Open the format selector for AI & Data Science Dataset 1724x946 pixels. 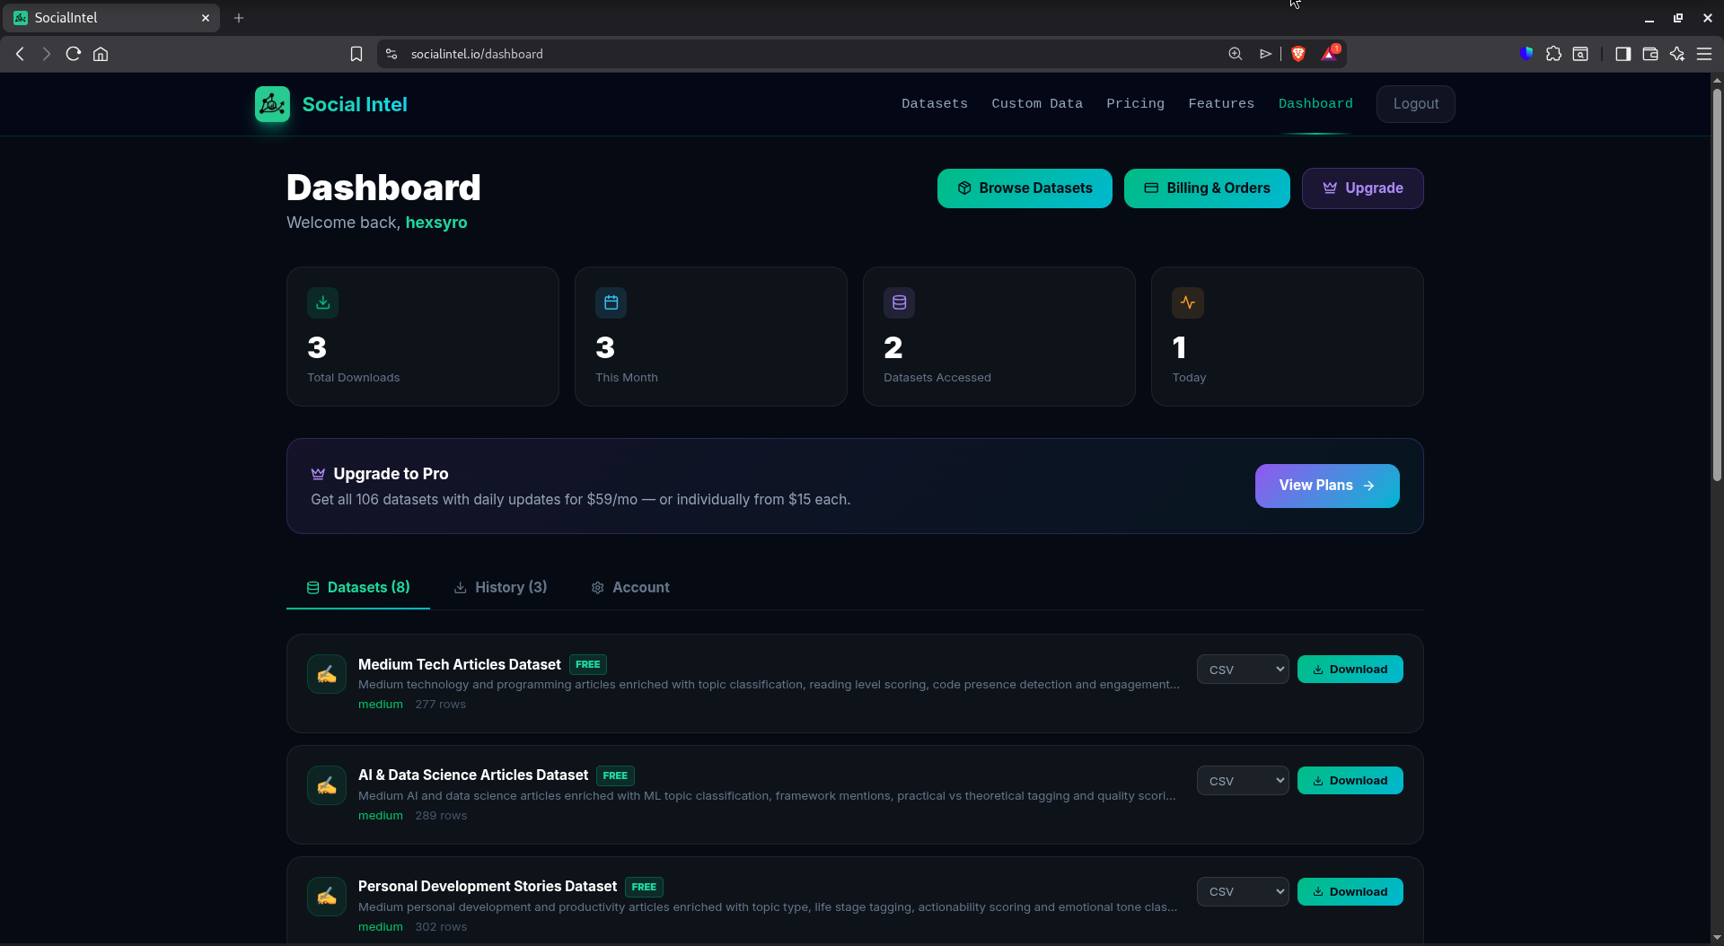pos(1242,780)
